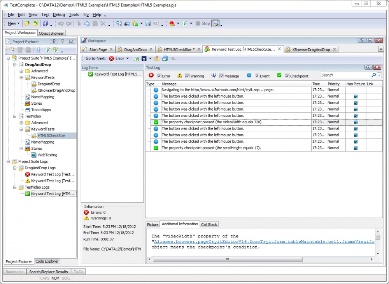Viewport: 389px width, 284px height.
Task: Click the green Run play icon in main toolbar
Action: (185, 24)
